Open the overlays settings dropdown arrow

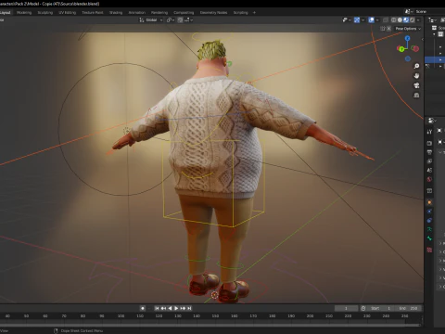tap(377, 19)
